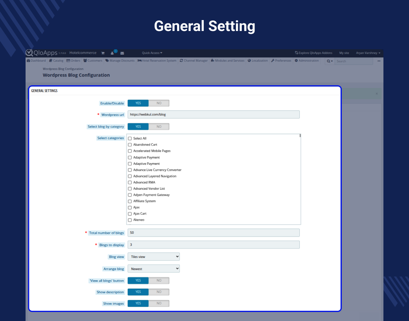Open Channel Manager menu

click(194, 61)
